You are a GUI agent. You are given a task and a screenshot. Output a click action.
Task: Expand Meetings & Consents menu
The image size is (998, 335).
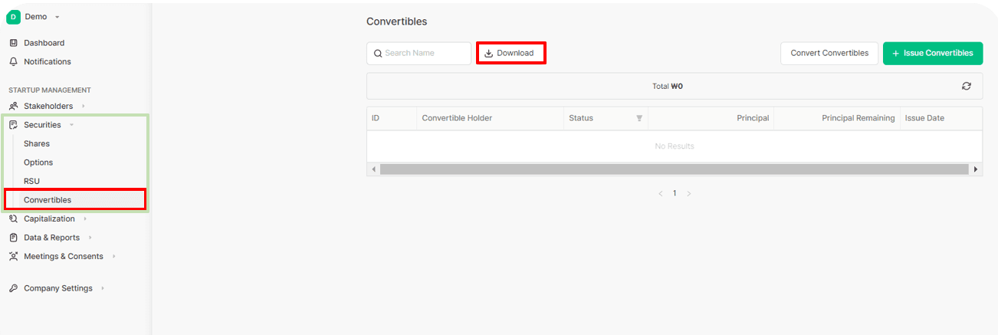coord(63,256)
